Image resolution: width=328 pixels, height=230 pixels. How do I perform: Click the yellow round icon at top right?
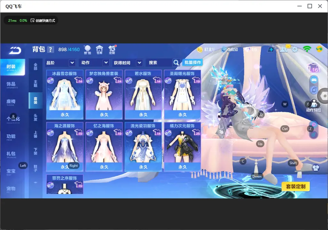[319, 49]
